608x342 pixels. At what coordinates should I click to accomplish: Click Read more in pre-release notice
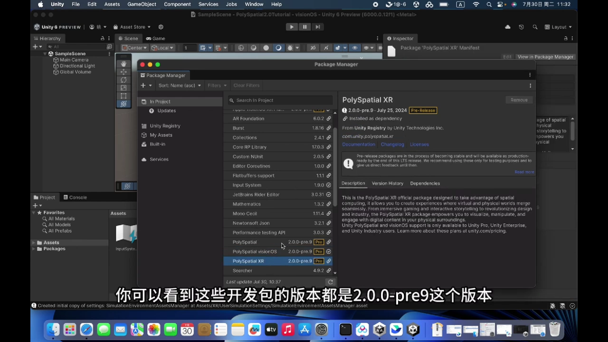tap(524, 172)
